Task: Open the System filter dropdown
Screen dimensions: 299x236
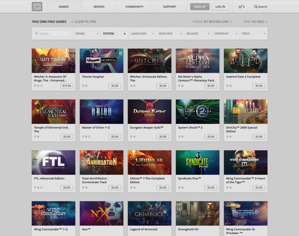Action: (115, 33)
